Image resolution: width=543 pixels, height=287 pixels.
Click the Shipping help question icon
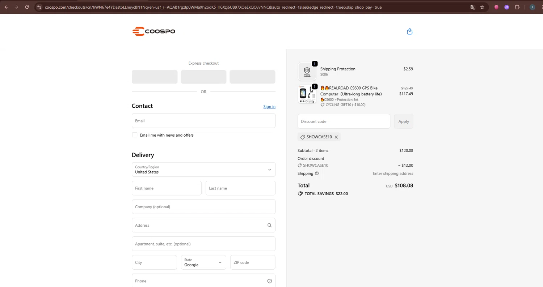click(317, 174)
